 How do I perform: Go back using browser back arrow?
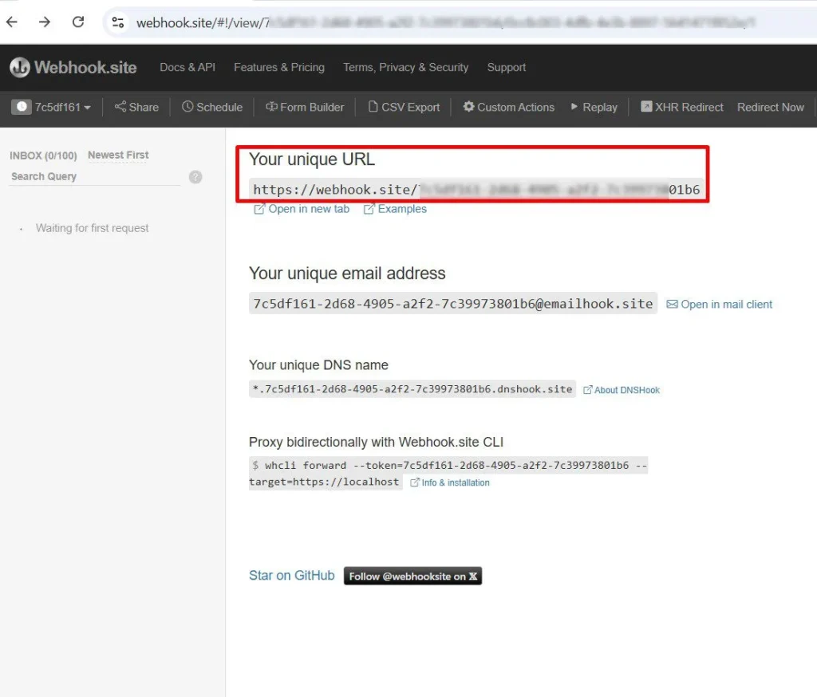click(12, 22)
